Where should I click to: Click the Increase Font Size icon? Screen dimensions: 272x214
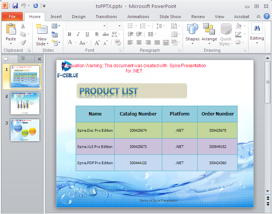[x=97, y=43]
